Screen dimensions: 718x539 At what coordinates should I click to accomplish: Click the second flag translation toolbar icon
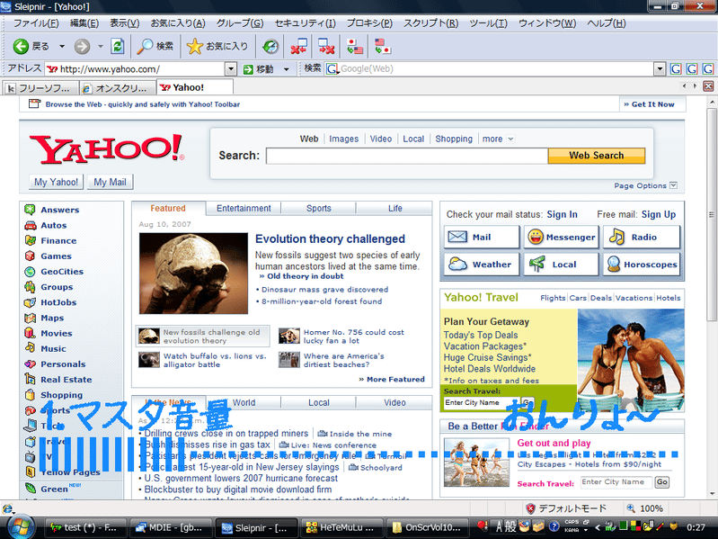pos(382,46)
